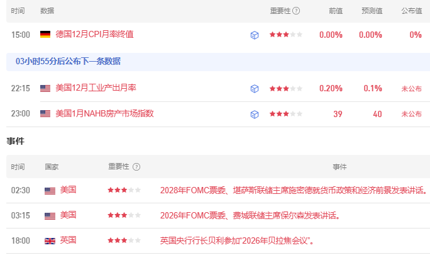Open 费城联储主席保尔森发表讲话 event
The width and height of the screenshot is (430, 260).
250,215
